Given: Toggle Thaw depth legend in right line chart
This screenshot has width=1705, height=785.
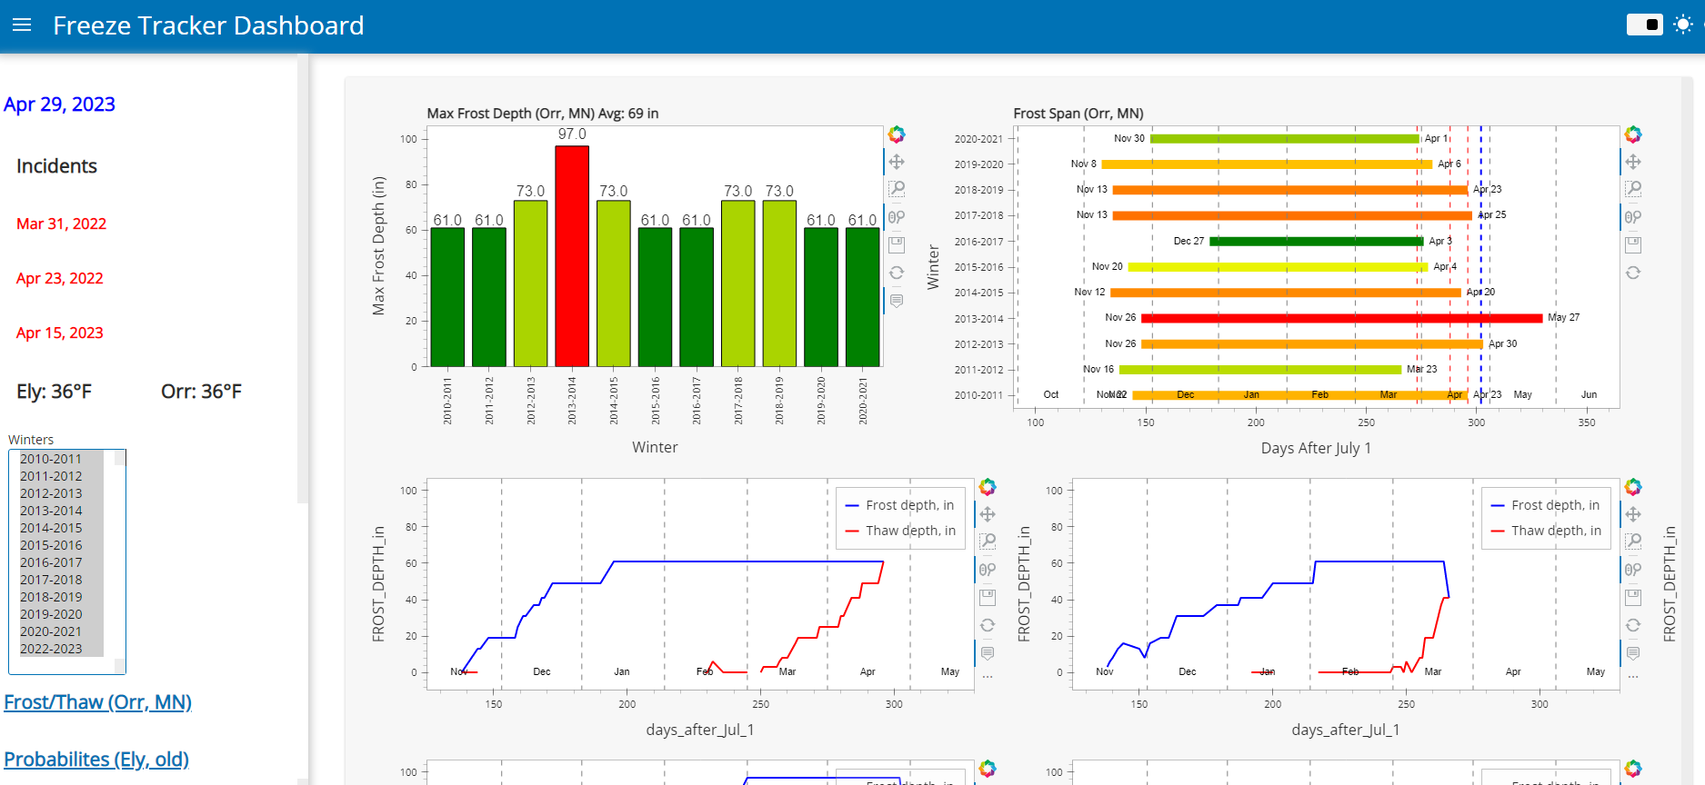Looking at the screenshot, I should pyautogui.click(x=1546, y=531).
